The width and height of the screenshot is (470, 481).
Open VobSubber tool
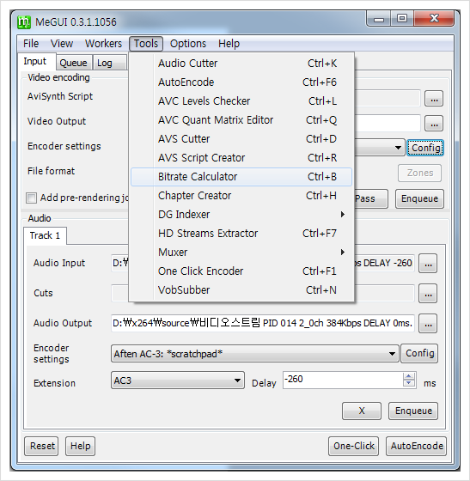(241, 290)
